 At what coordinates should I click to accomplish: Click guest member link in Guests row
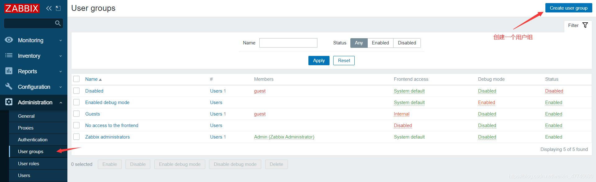[x=260, y=114]
